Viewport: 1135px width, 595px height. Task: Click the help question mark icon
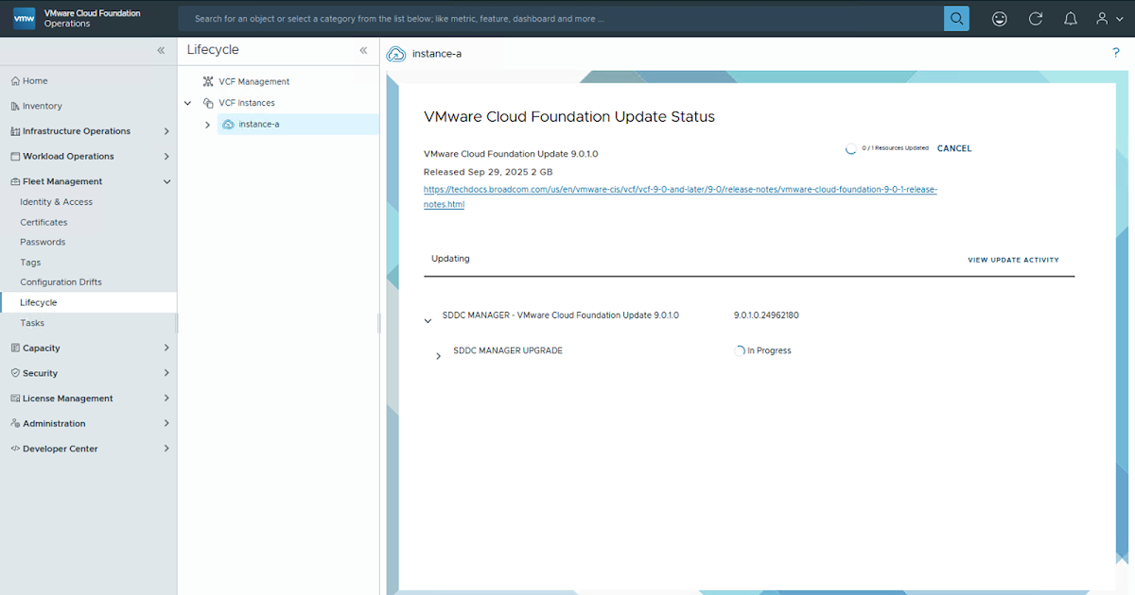point(1116,53)
